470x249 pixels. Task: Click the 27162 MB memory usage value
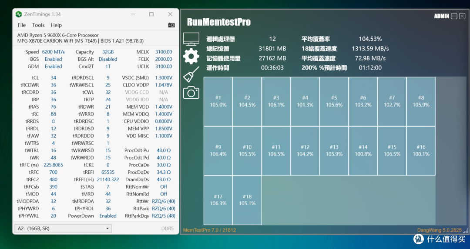272,58
